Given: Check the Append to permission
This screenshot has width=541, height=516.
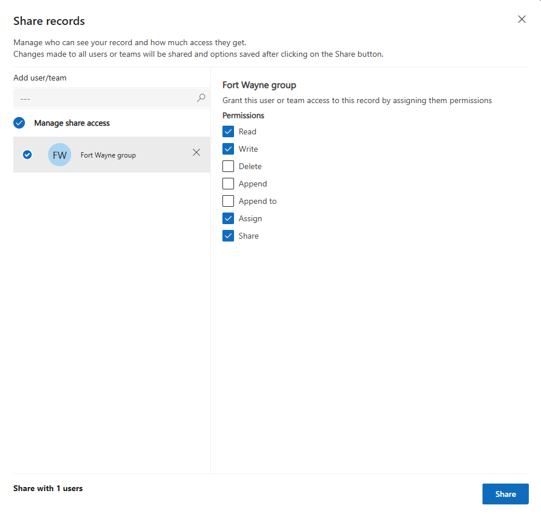Looking at the screenshot, I should (x=228, y=201).
